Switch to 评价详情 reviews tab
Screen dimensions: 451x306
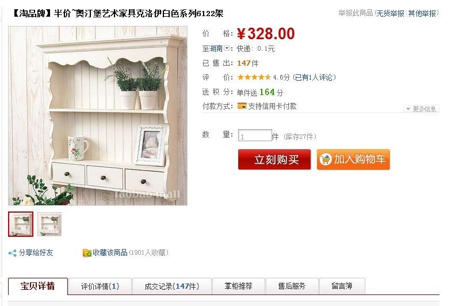(x=100, y=286)
